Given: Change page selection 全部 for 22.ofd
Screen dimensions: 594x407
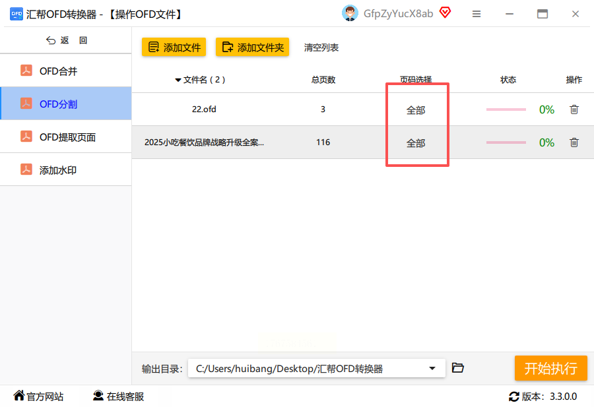Looking at the screenshot, I should [416, 110].
